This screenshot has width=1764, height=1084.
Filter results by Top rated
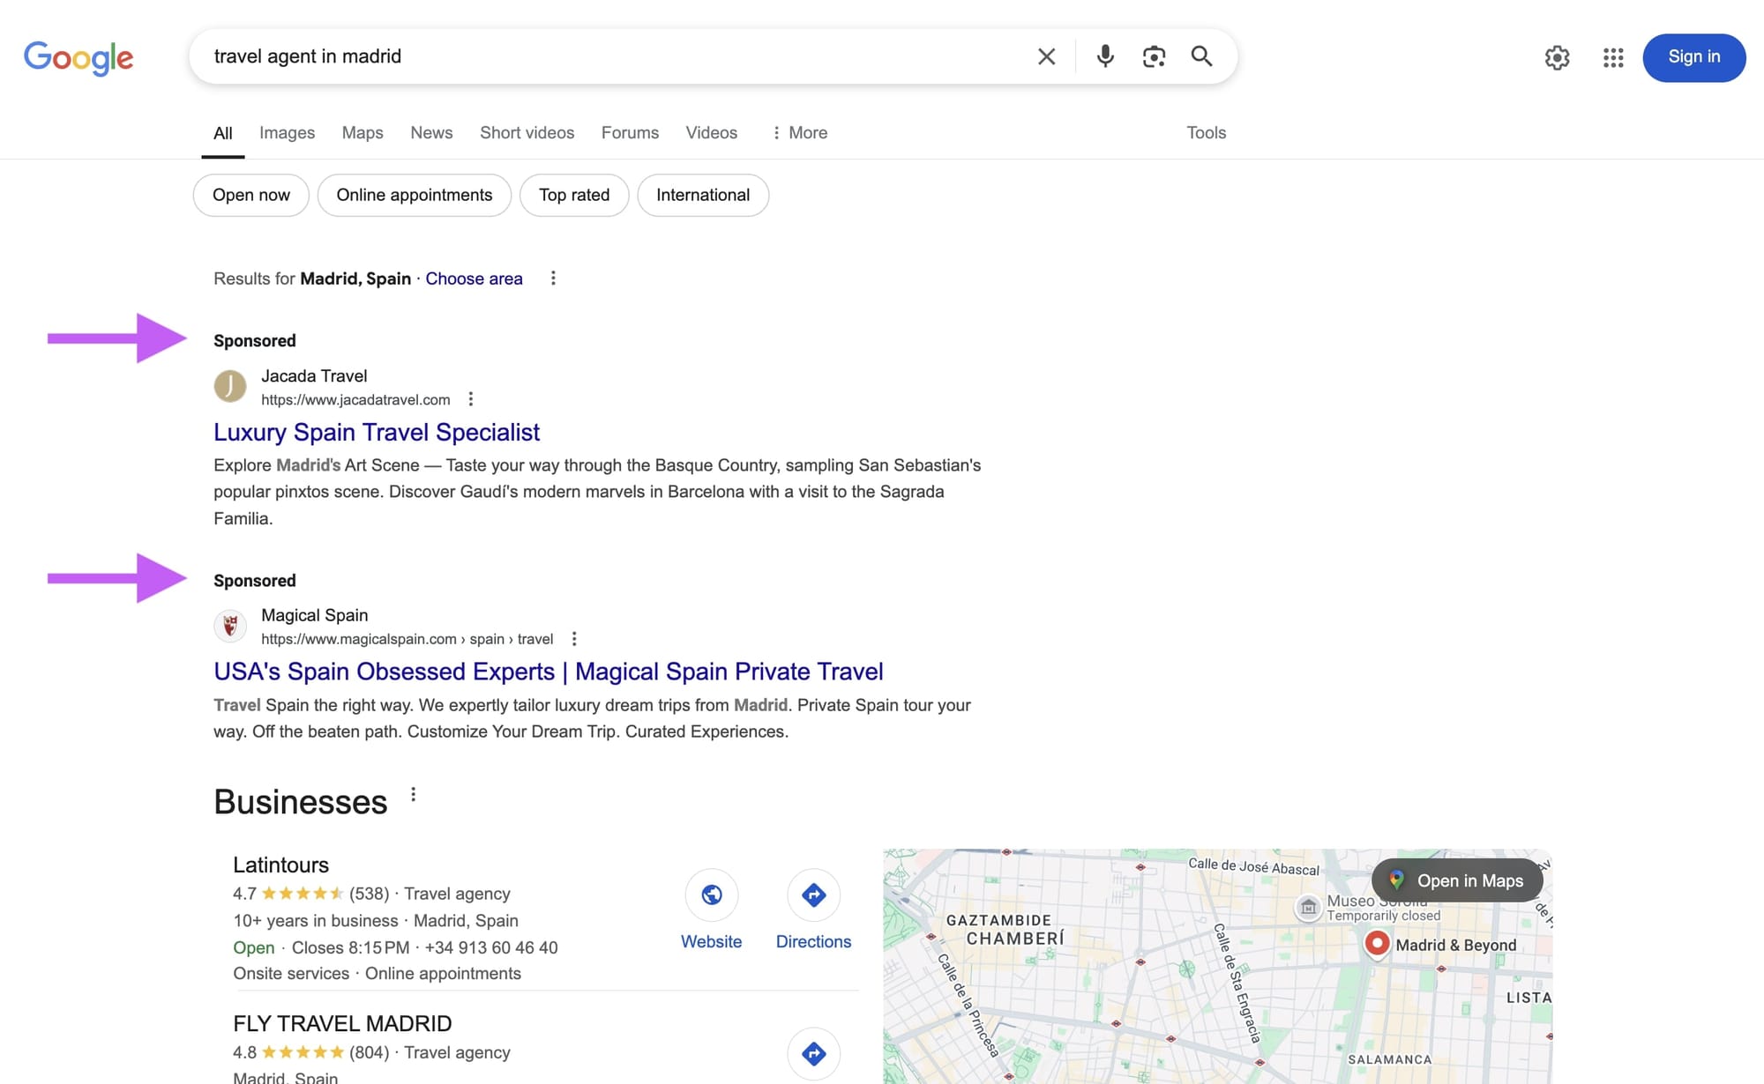[574, 195]
